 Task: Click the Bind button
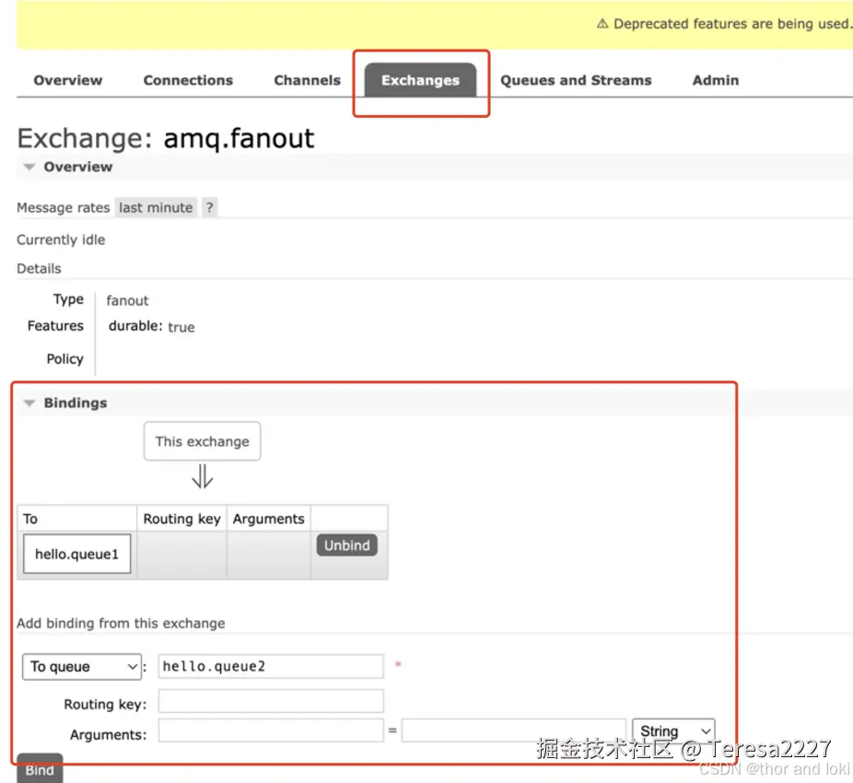[x=40, y=769]
